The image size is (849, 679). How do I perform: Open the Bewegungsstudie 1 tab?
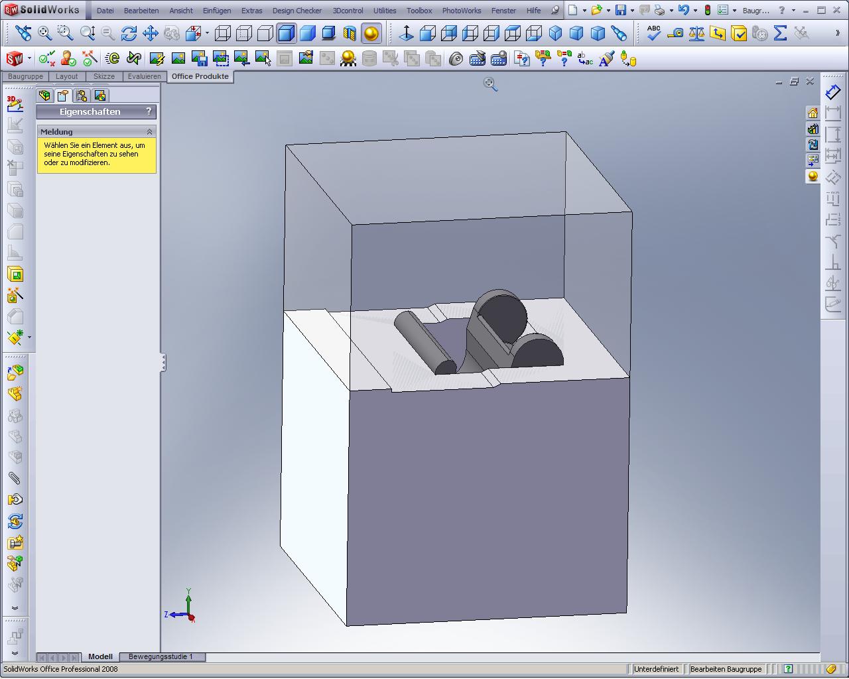pyautogui.click(x=161, y=656)
